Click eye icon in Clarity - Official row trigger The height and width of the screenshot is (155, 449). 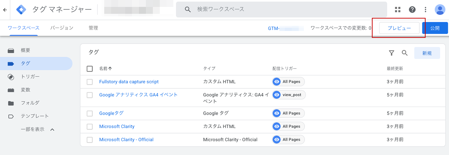click(x=277, y=139)
